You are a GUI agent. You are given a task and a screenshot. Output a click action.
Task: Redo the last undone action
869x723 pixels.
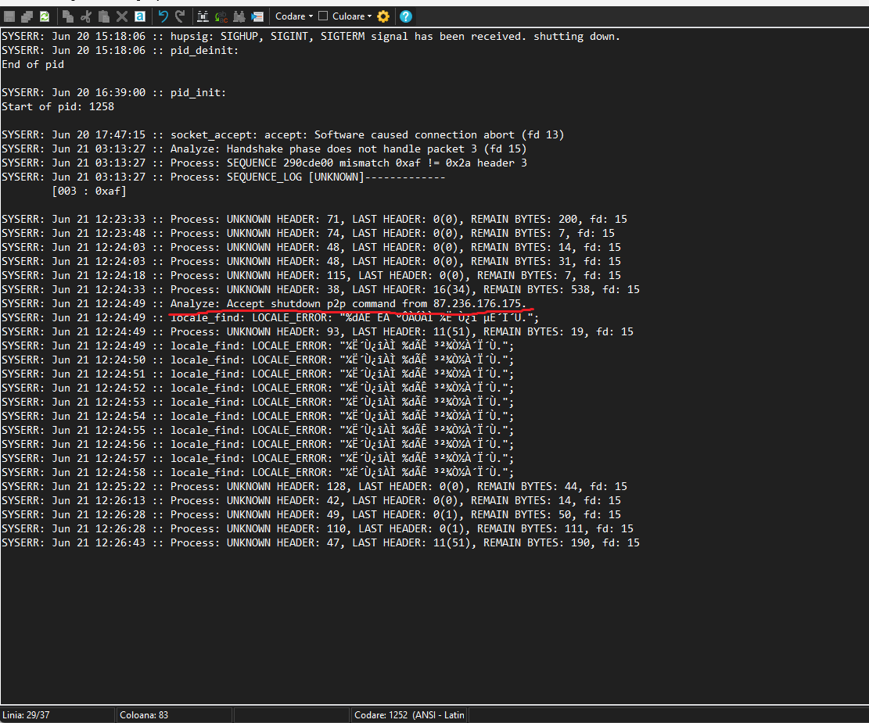(180, 16)
